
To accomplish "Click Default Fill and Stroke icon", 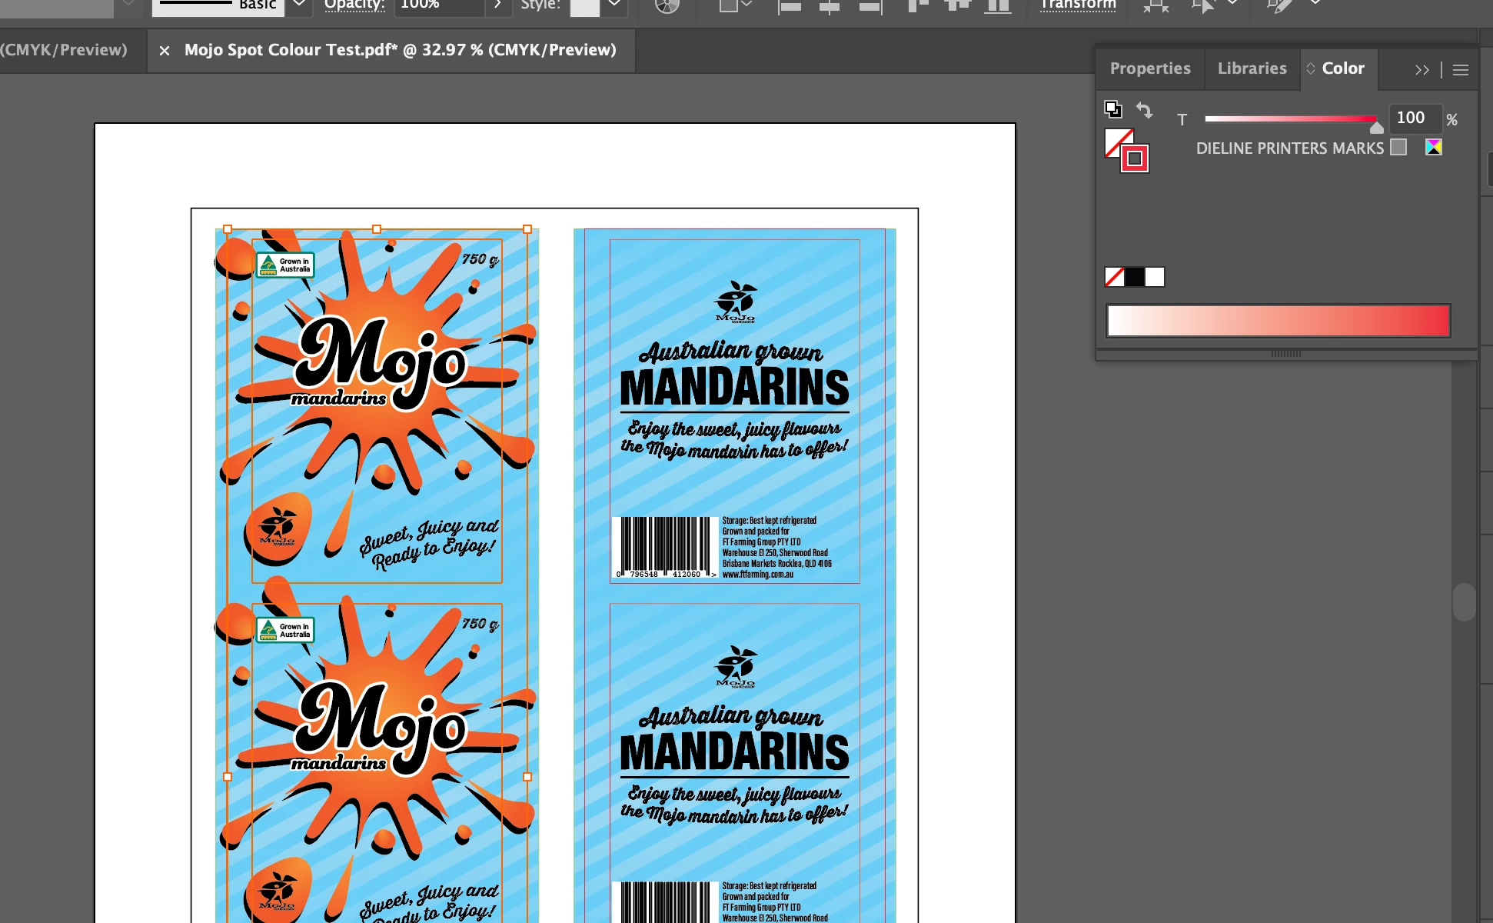I will pos(1112,108).
